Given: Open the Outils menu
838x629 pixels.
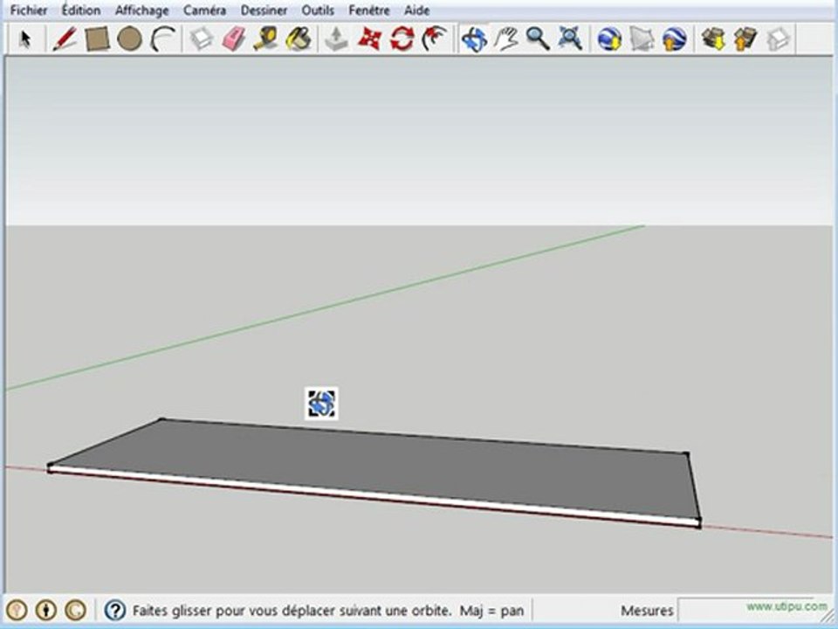Looking at the screenshot, I should (318, 10).
